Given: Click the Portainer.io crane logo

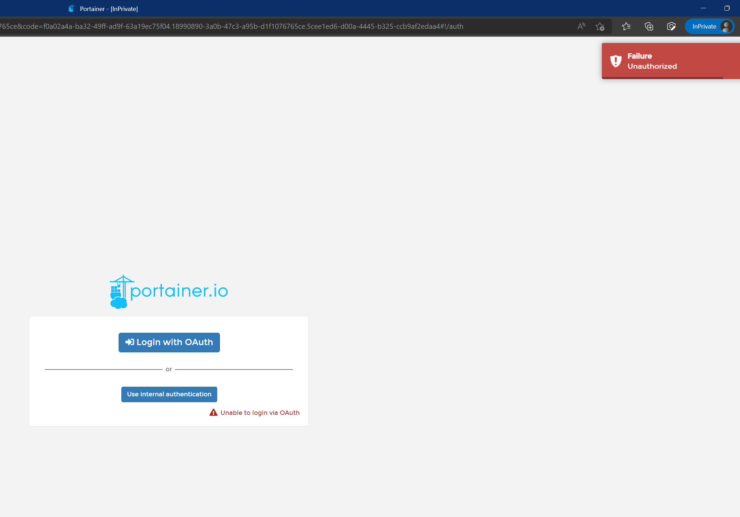Looking at the screenshot, I should click(x=120, y=291).
